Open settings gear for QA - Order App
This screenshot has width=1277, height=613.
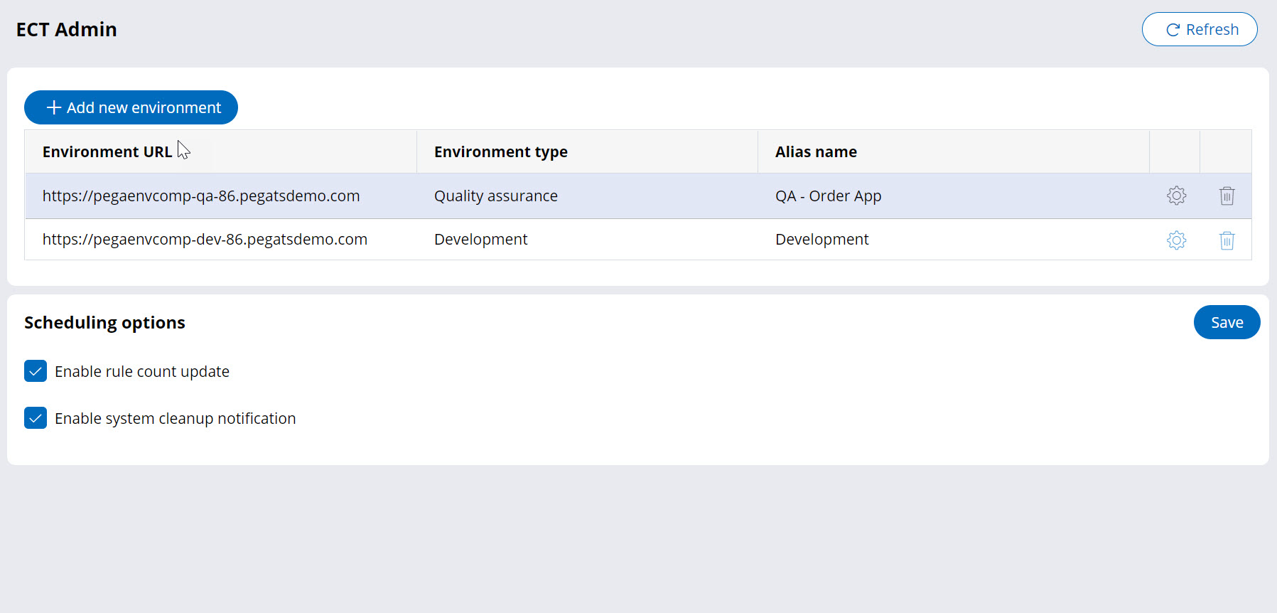pos(1176,196)
